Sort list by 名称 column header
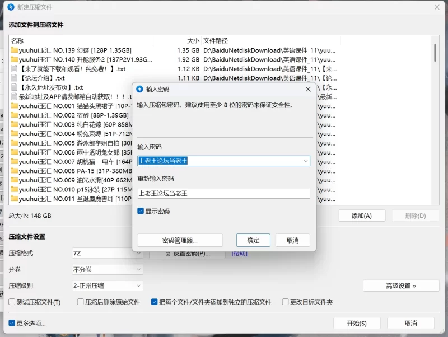Viewport: 448px width, 337px height. pos(18,41)
